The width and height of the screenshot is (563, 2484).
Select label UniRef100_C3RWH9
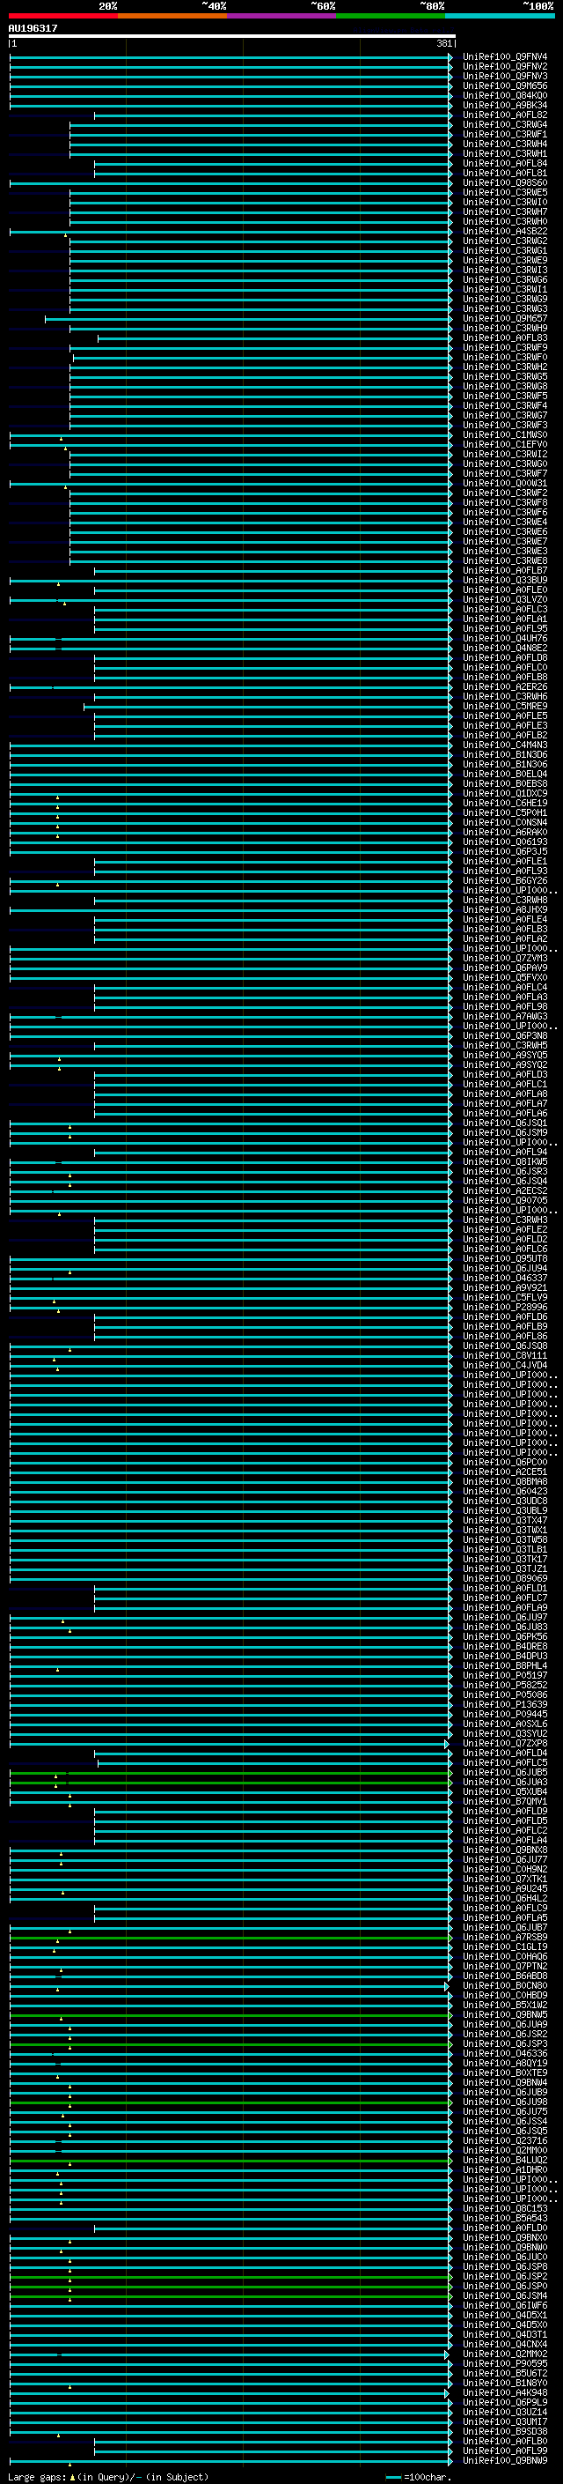pos(504,328)
